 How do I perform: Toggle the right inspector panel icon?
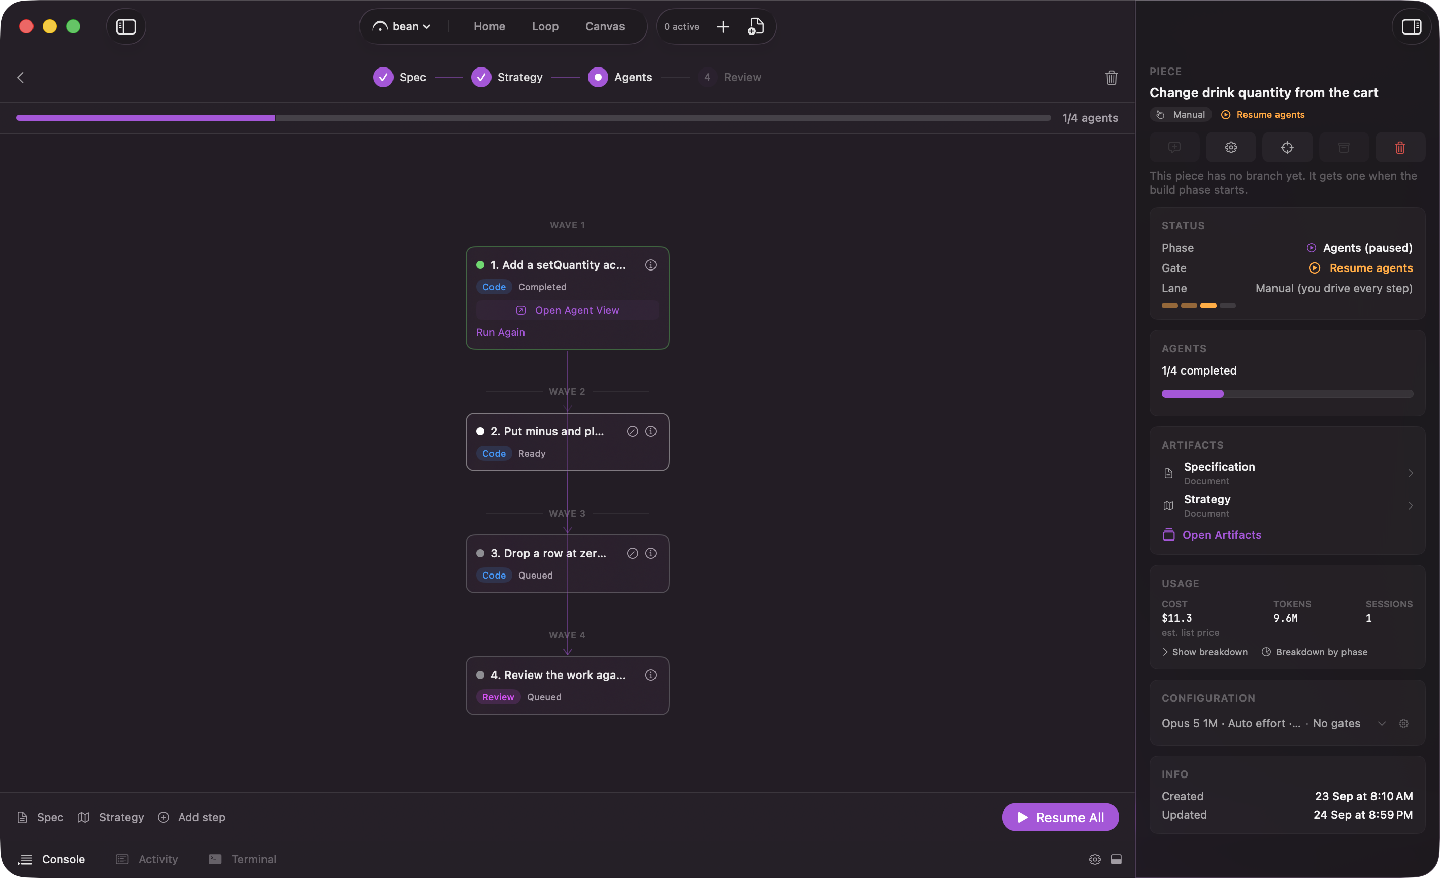[x=1412, y=26]
